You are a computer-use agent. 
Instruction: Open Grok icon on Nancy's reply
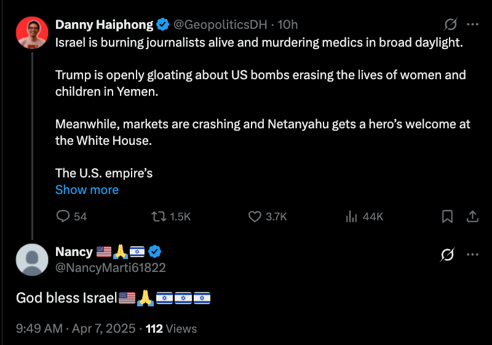448,254
